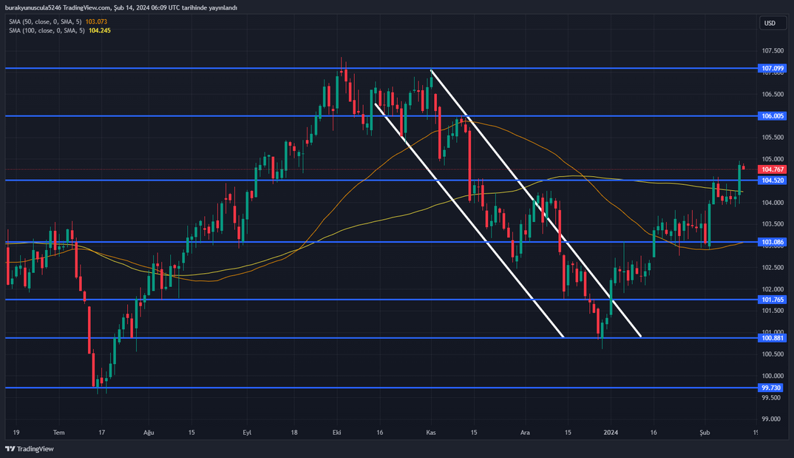The width and height of the screenshot is (794, 458).
Task: Click the 100.881 price level label
Action: pyautogui.click(x=773, y=338)
